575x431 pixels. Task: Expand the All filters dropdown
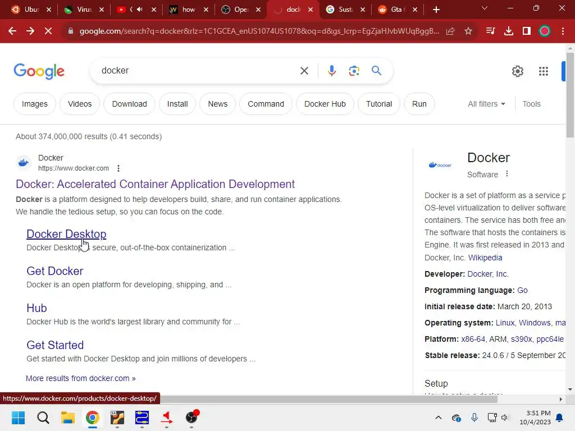click(x=486, y=104)
